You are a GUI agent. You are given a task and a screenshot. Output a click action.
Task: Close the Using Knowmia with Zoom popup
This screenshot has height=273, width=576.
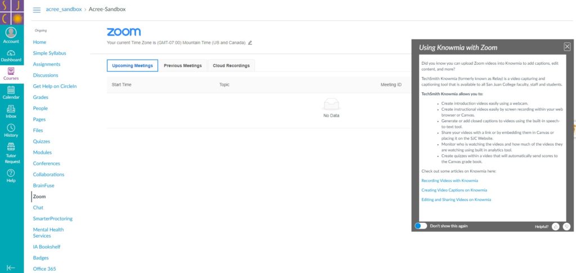pyautogui.click(x=567, y=47)
